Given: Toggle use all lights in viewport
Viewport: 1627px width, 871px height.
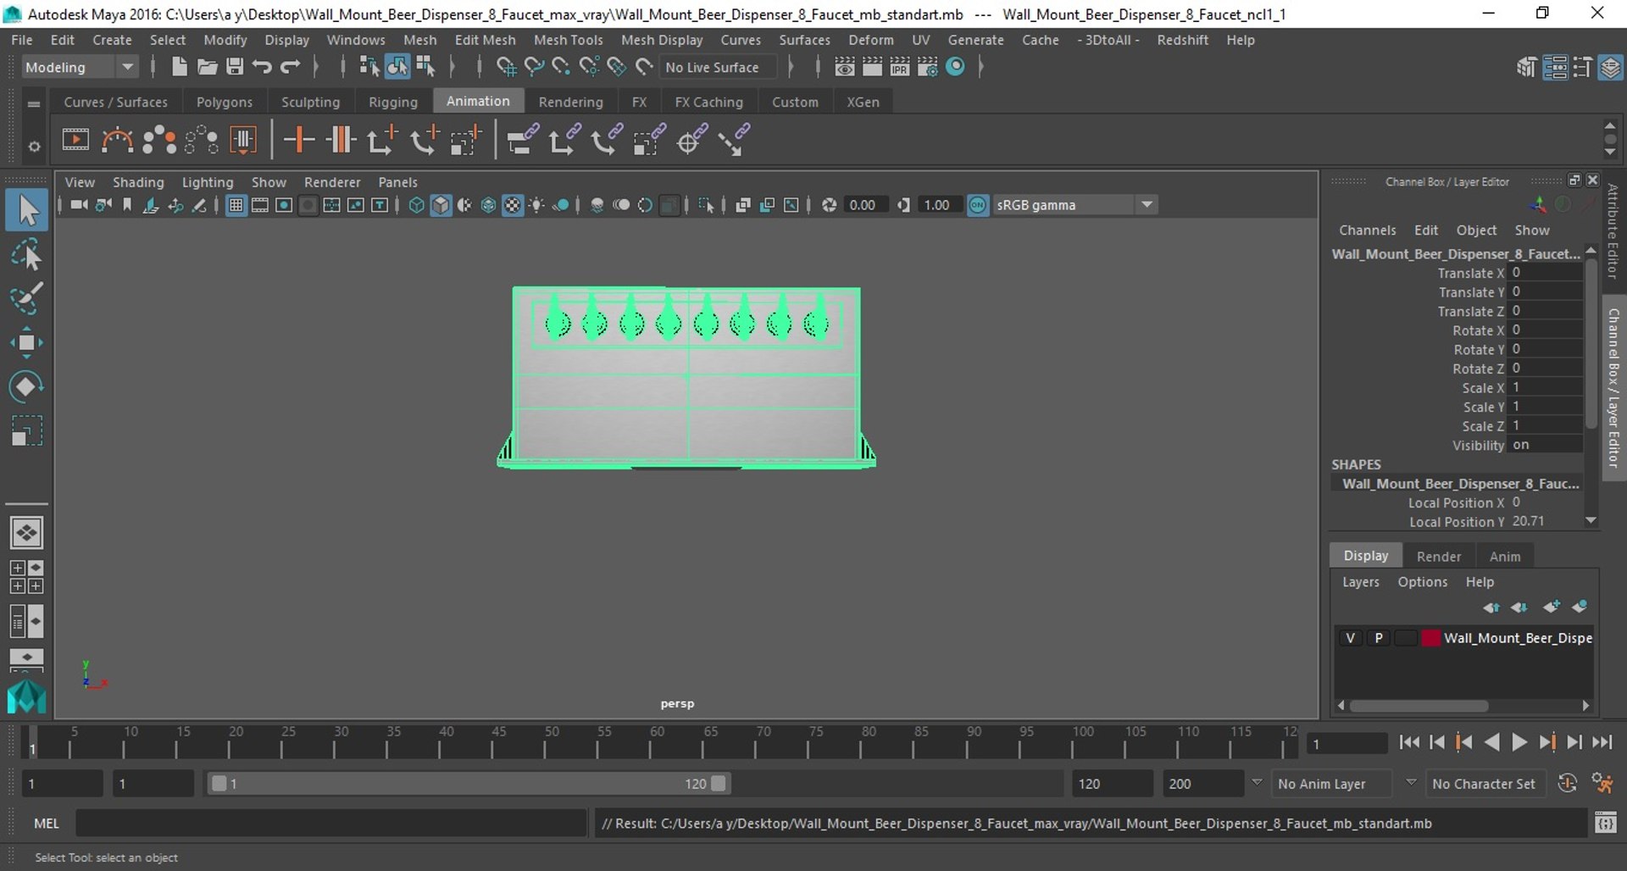Looking at the screenshot, I should [x=536, y=205].
